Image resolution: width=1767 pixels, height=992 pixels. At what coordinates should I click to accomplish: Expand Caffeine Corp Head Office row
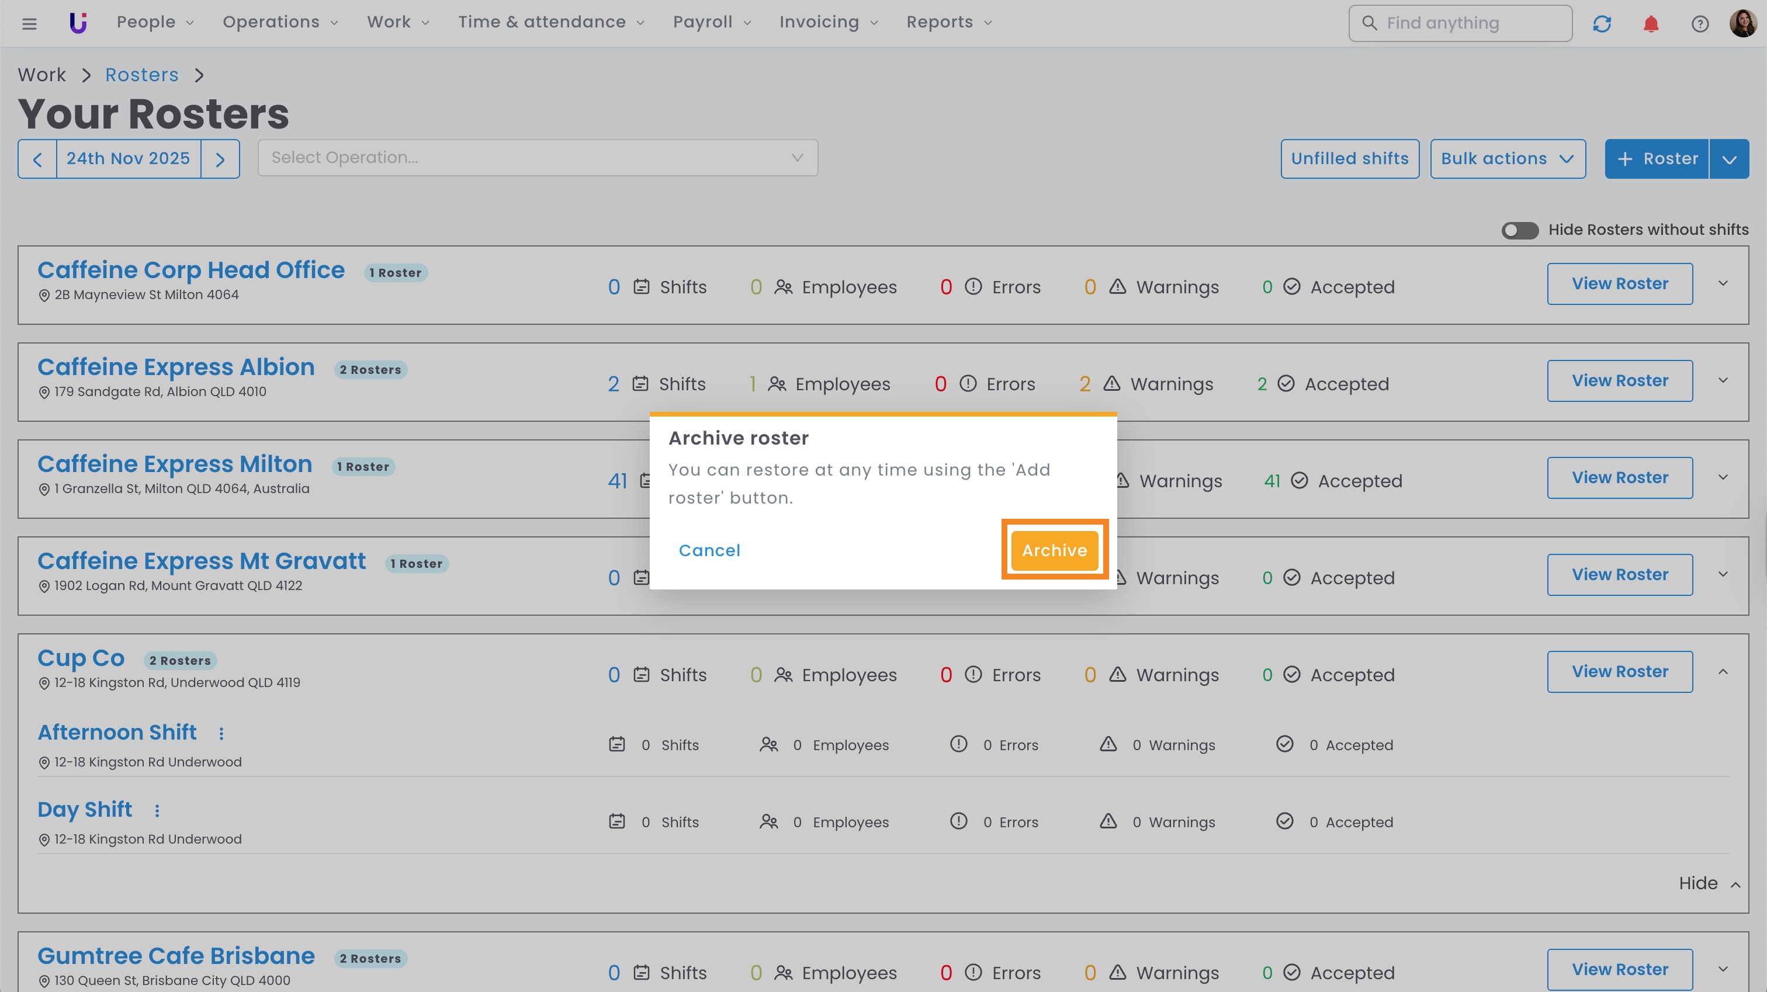tap(1723, 283)
